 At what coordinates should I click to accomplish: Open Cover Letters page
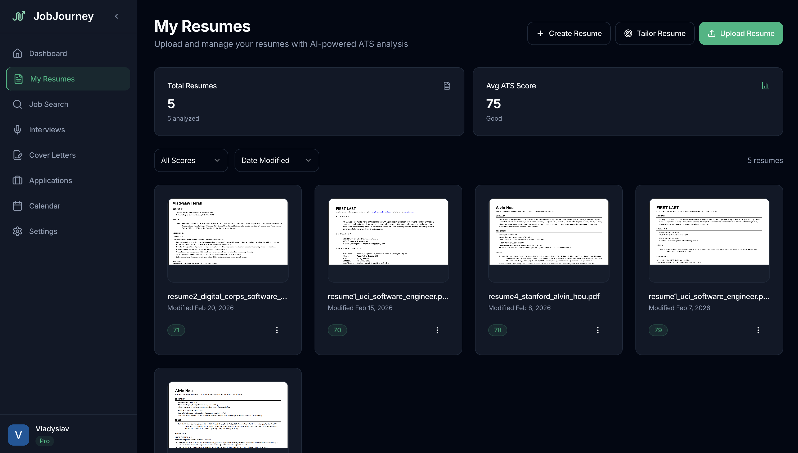click(68, 155)
